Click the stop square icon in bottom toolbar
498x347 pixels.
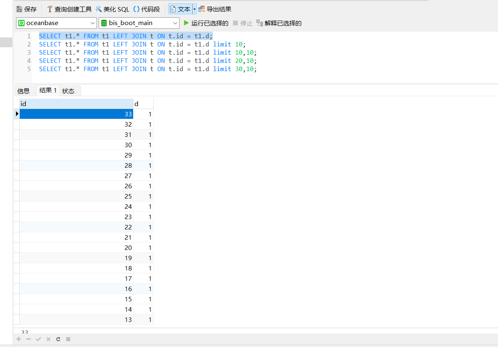(x=68, y=339)
